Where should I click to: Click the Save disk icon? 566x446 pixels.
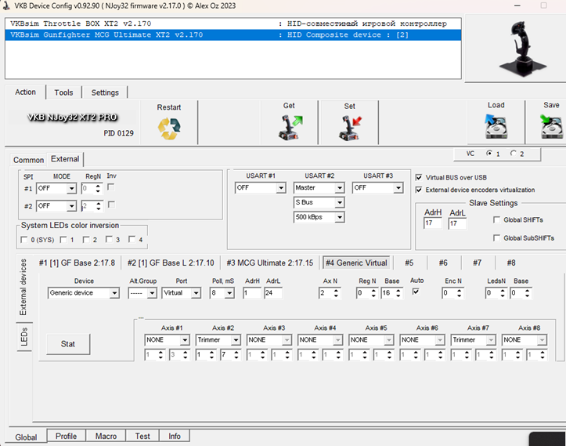click(x=551, y=126)
